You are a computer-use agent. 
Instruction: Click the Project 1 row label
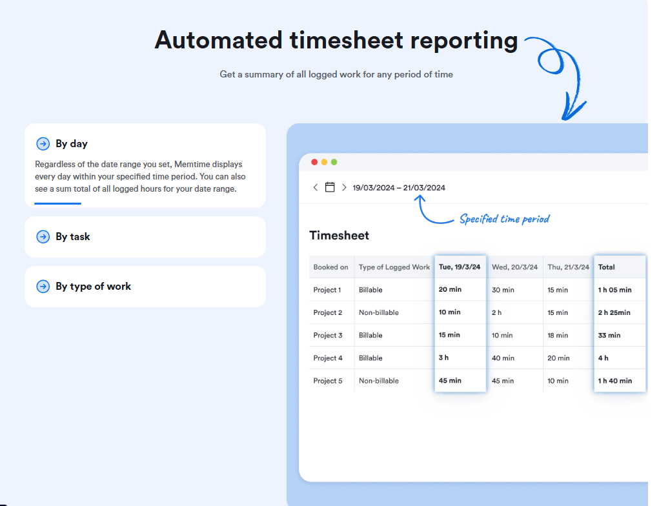click(327, 290)
